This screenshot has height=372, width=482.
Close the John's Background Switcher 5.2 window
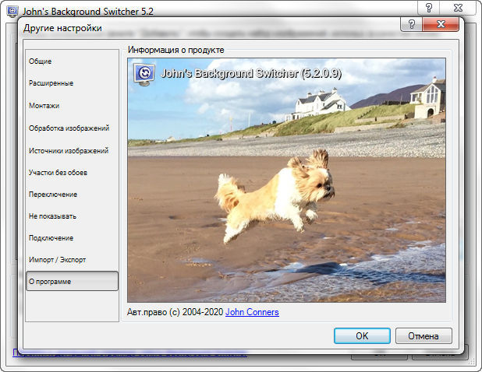coord(458,8)
